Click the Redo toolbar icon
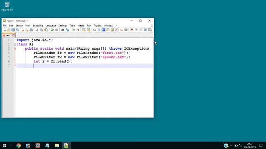266x149 pixels. tap(57, 30)
